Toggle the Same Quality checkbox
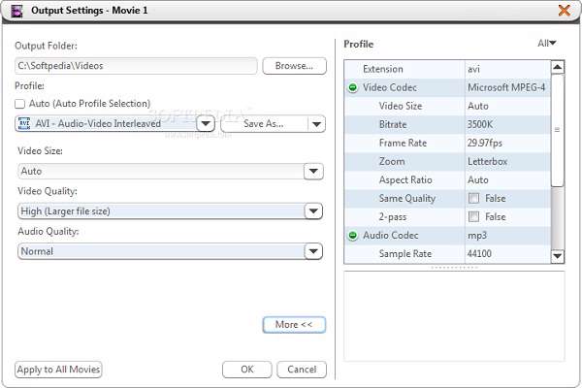The image size is (582, 388). pos(473,198)
